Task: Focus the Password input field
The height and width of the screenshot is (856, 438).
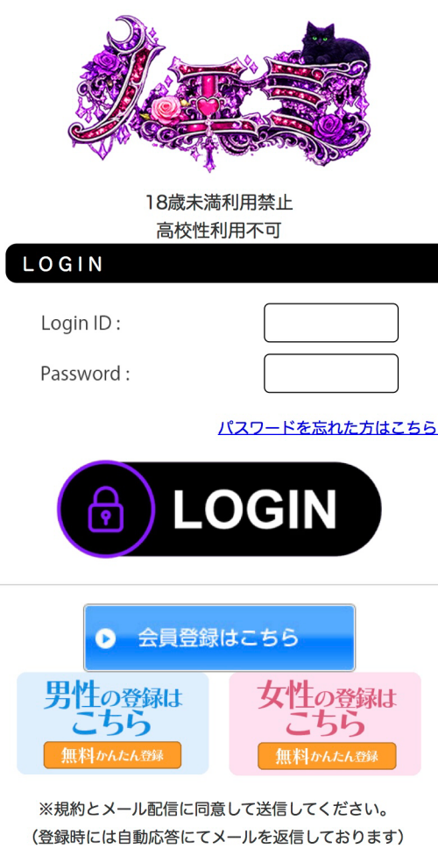Action: pos(331,374)
